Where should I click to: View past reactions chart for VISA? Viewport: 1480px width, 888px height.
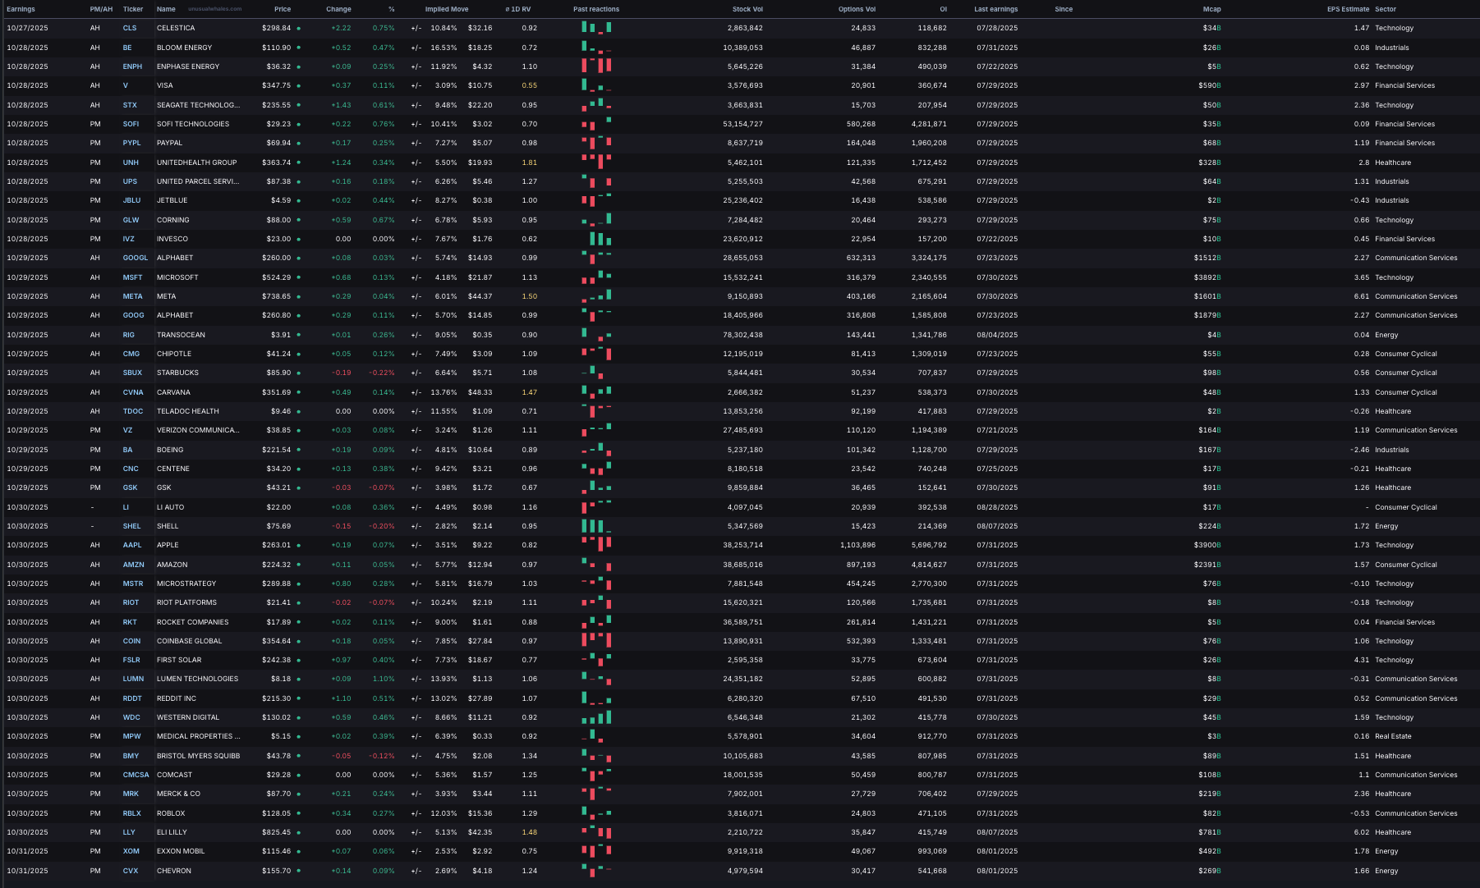click(x=596, y=85)
